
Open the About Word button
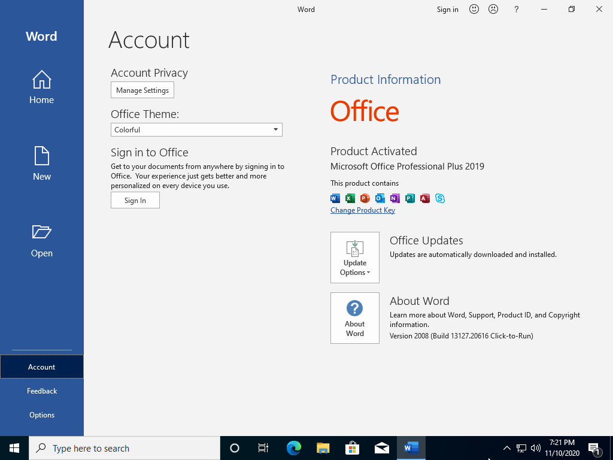354,318
